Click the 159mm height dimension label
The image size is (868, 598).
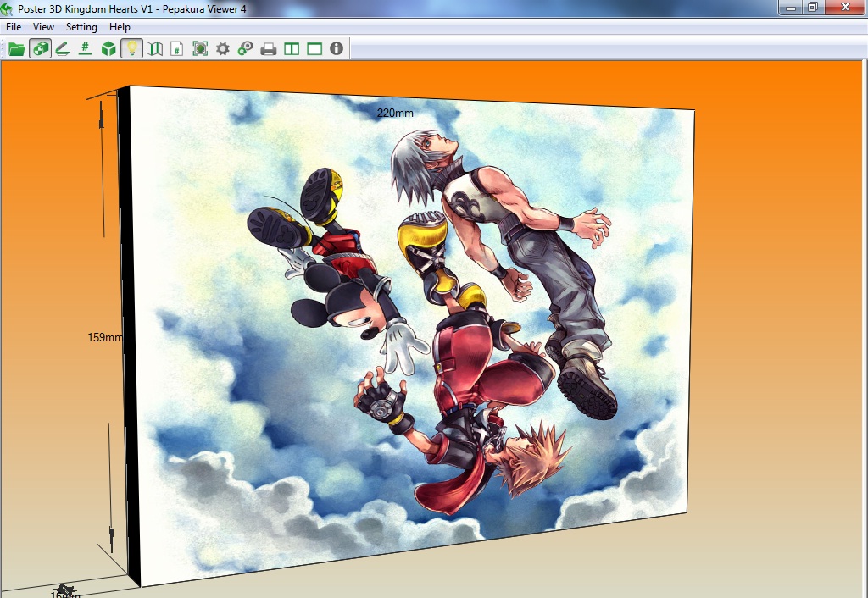[105, 337]
